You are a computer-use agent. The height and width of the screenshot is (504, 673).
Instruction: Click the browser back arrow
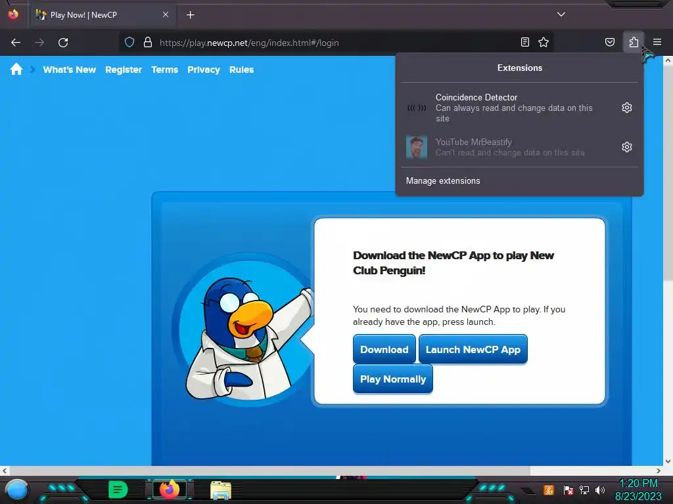point(16,43)
